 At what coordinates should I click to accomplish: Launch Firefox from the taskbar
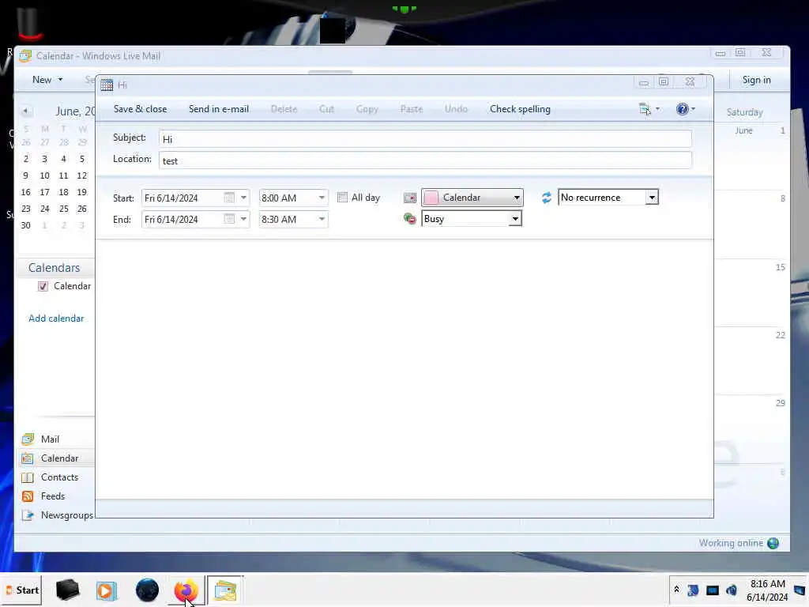point(186,590)
